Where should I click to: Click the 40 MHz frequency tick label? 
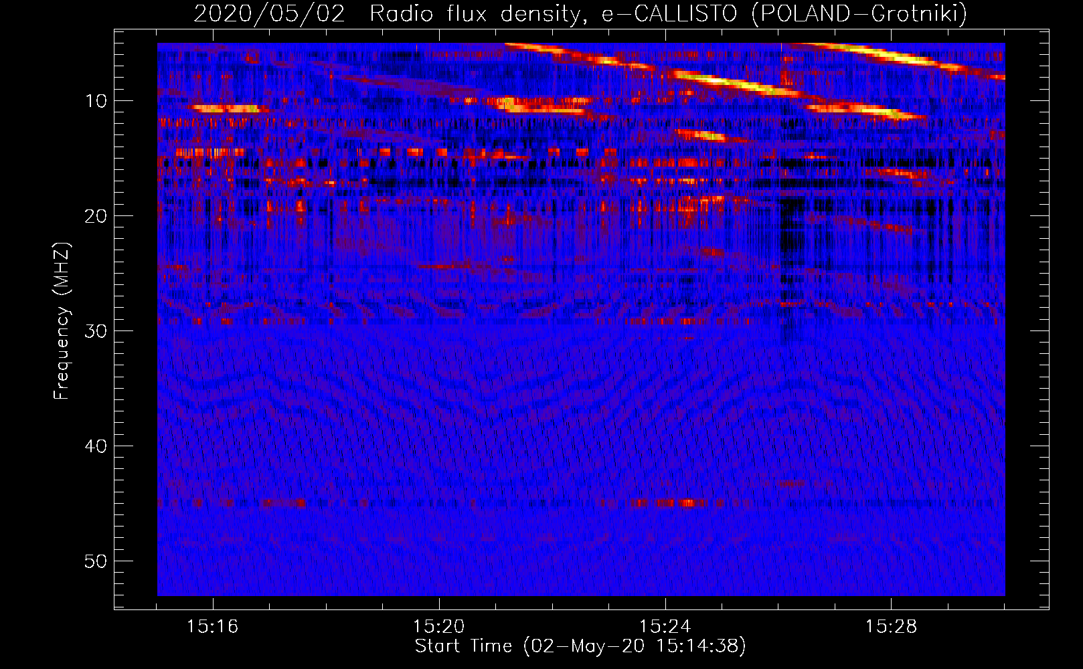[96, 446]
